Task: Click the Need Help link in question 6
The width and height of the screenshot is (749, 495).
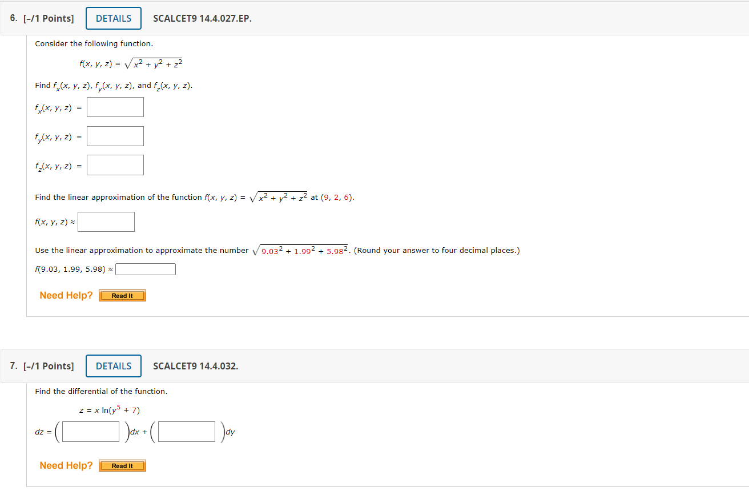Action: (x=66, y=295)
